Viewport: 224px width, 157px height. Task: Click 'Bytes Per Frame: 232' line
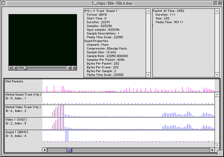103,67
